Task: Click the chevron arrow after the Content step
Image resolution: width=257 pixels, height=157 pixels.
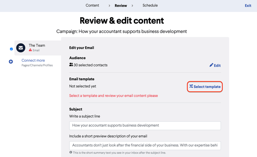Action: point(109,6)
